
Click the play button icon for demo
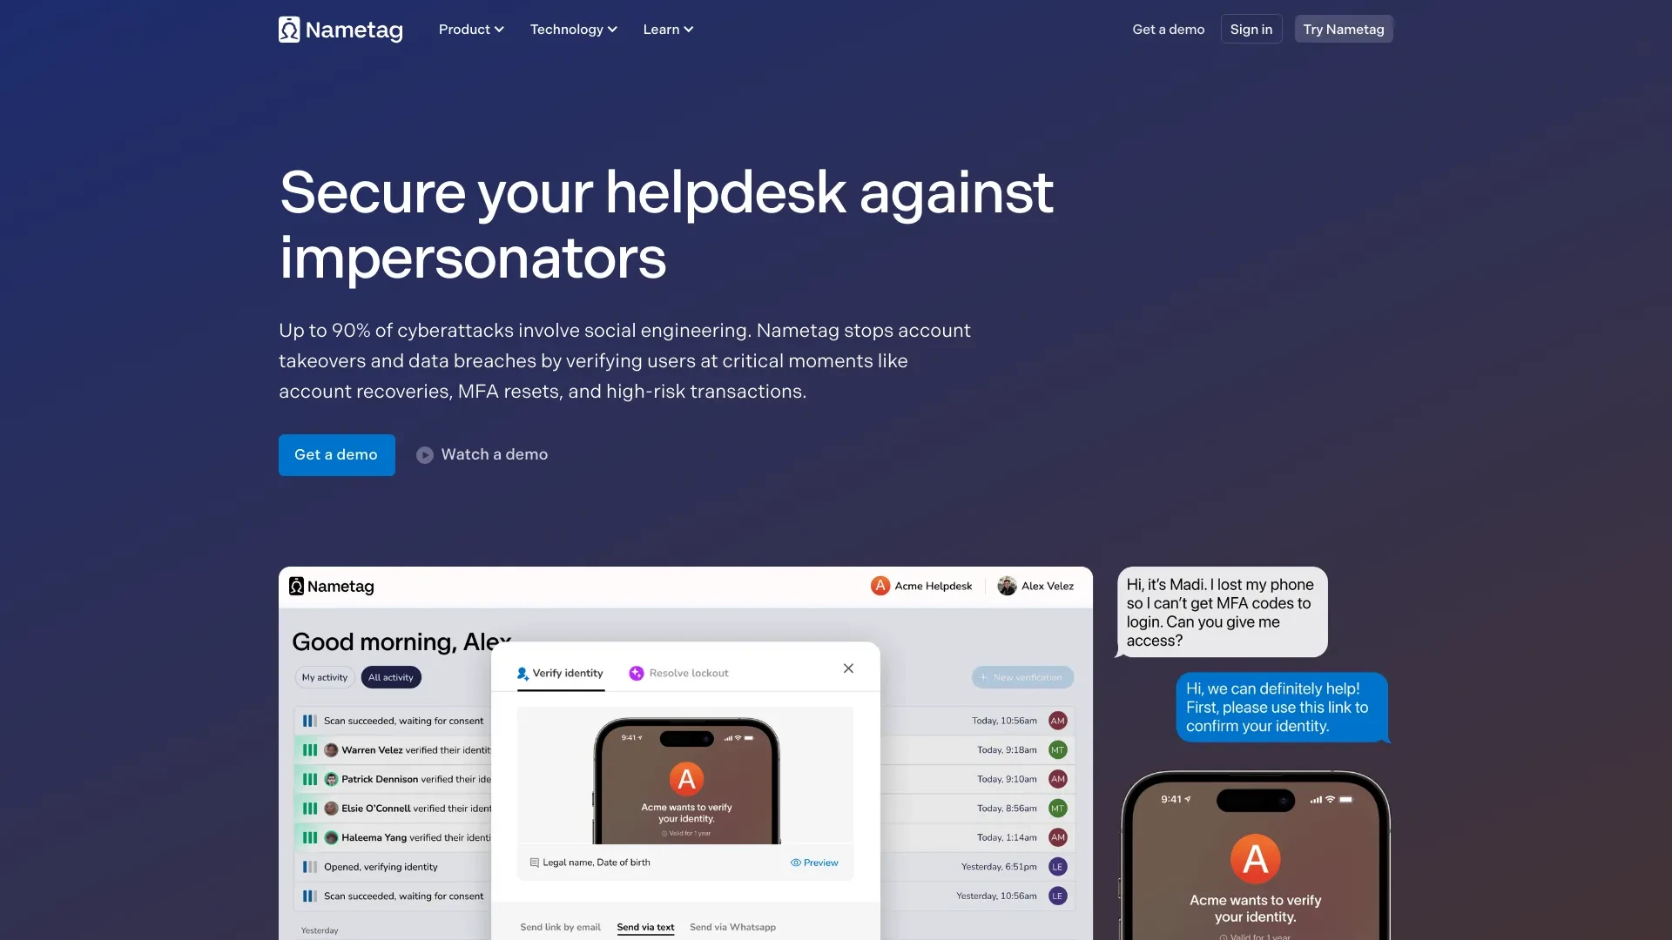coord(424,454)
